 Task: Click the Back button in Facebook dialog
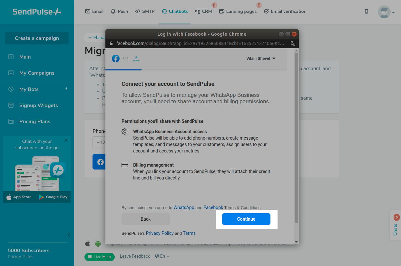click(145, 219)
